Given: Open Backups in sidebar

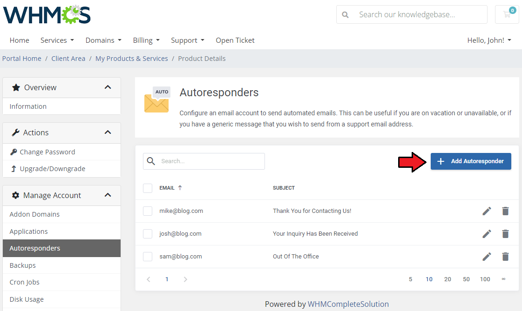Looking at the screenshot, I should pos(61,265).
